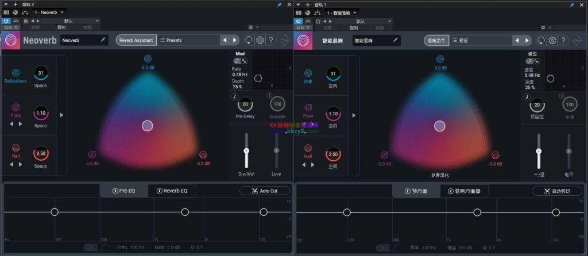Open the window menu triangle in 音轨 2 title bar
588x256 pixels.
[6, 5]
